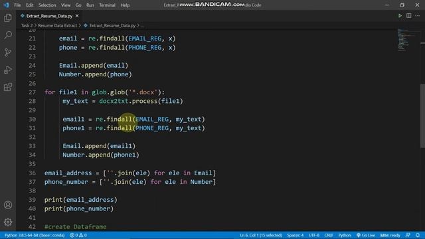The width and height of the screenshot is (425, 239).
Task: Click EMAIL_REG on line 21
Action: (145, 39)
